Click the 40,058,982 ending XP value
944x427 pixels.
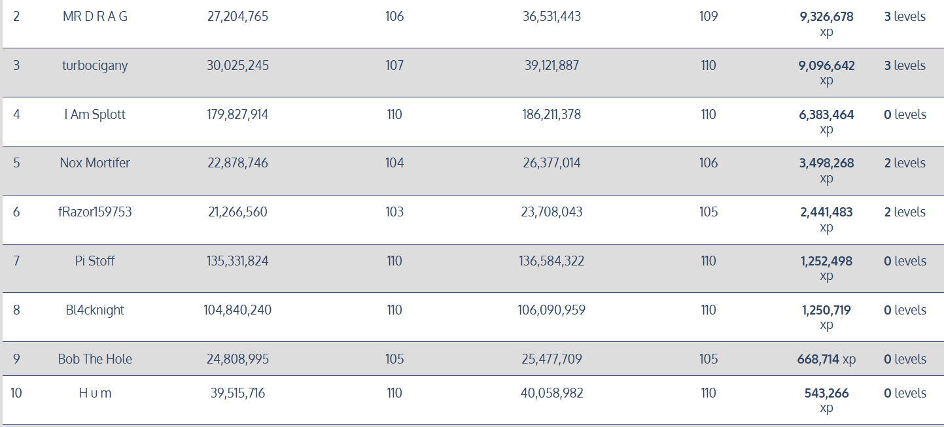click(551, 394)
